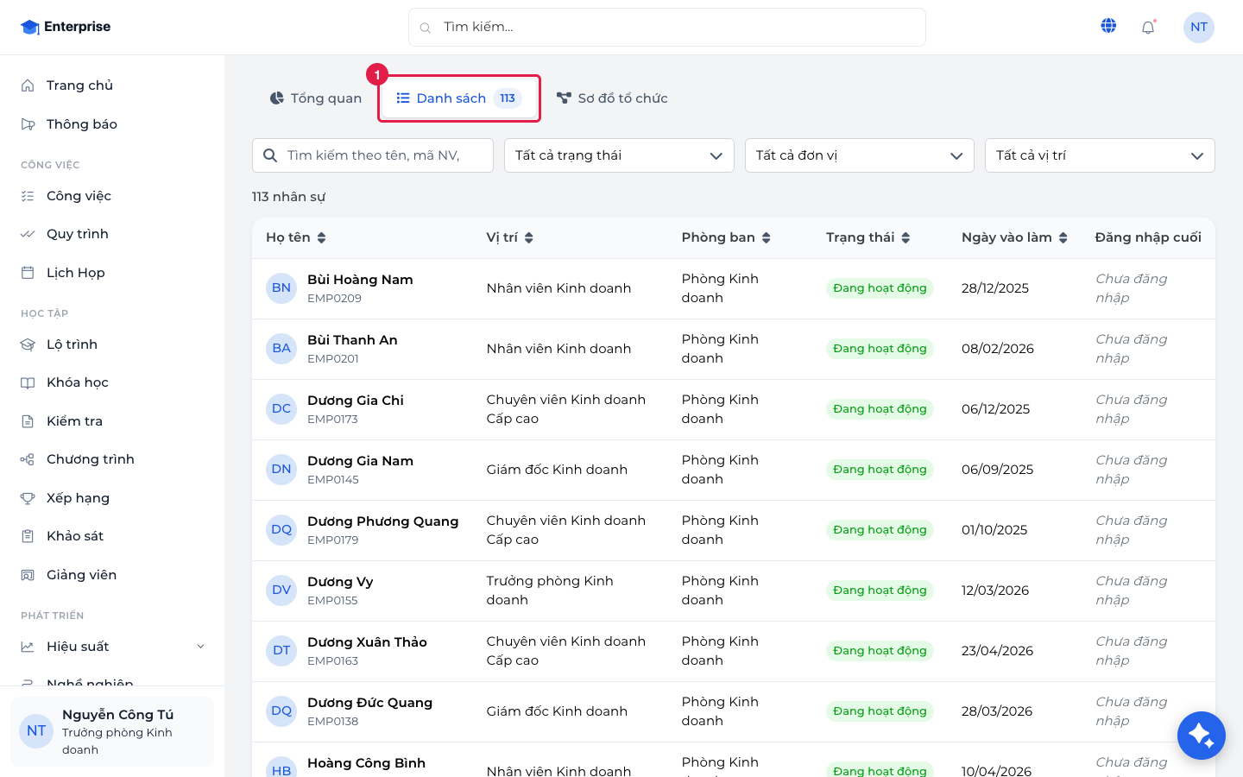Open employee Hoàng Công Bình
Screen dimensions: 1243x777
click(366, 763)
